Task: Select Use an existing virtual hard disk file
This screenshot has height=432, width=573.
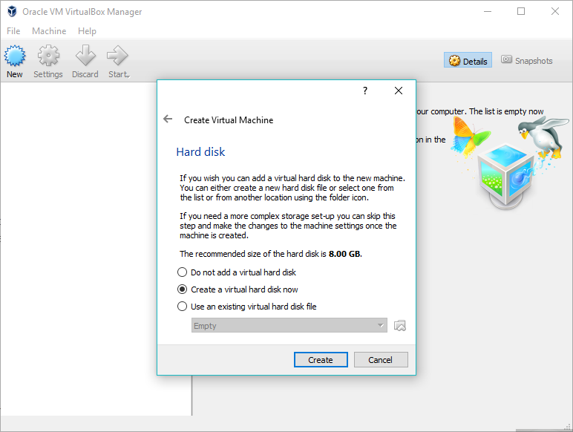Action: click(246, 307)
